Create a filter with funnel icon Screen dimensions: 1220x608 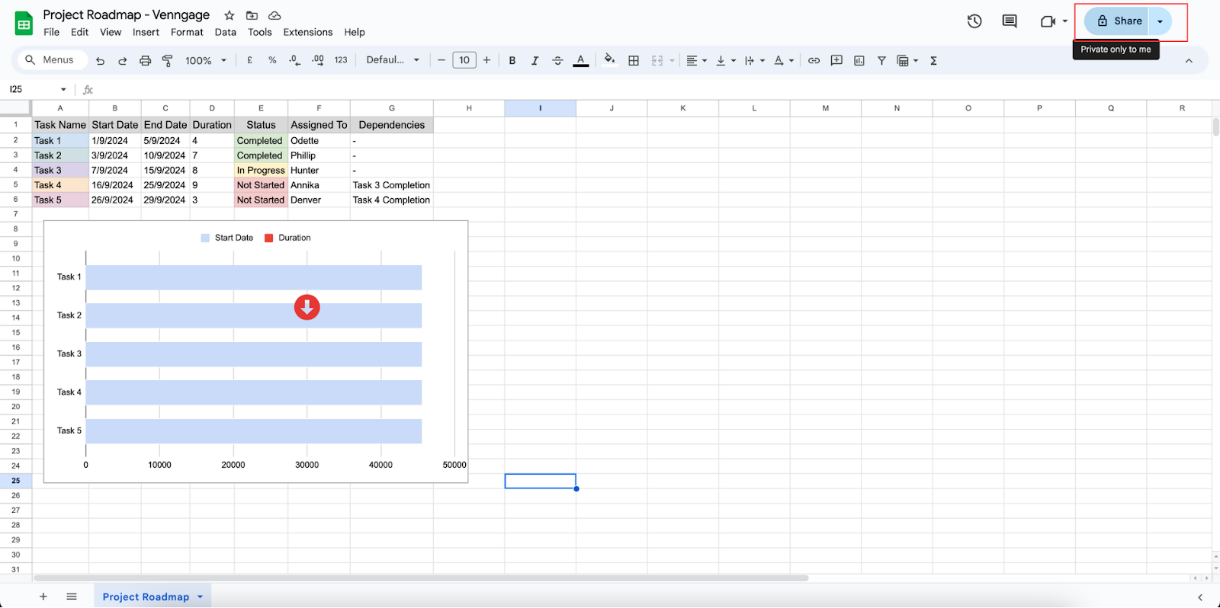click(x=881, y=60)
